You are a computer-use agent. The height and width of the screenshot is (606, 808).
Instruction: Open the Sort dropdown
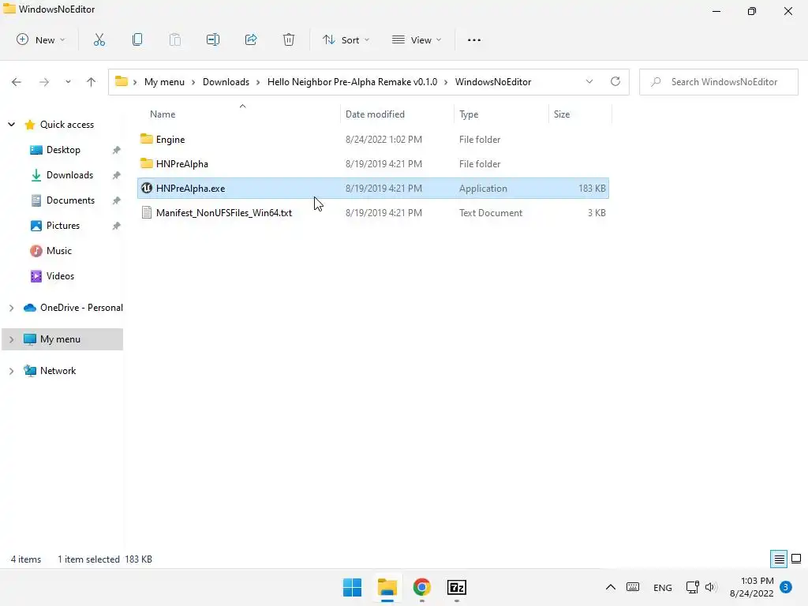click(x=346, y=39)
